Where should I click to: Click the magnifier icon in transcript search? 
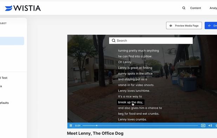coord(113,41)
